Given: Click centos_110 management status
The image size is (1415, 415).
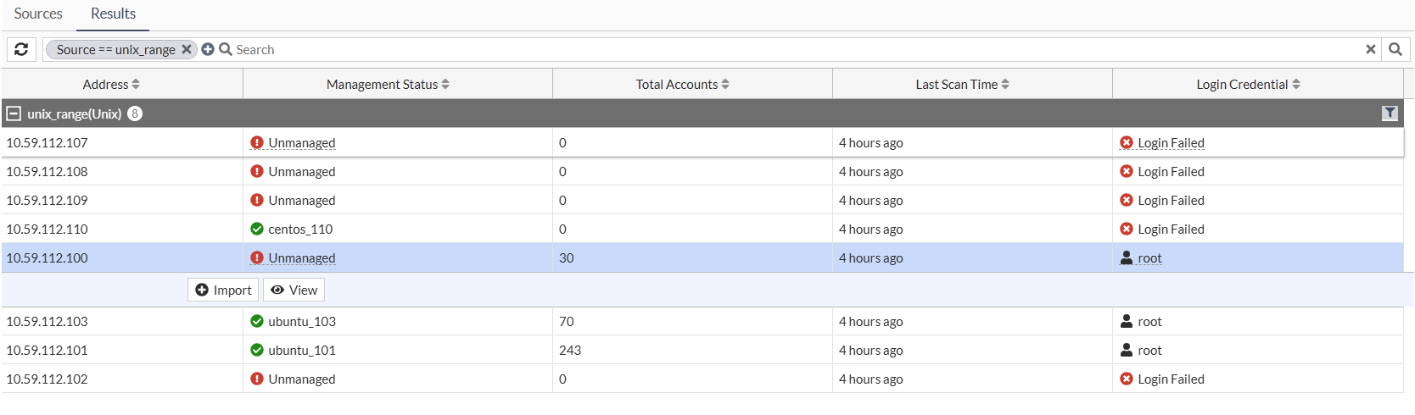Looking at the screenshot, I should (x=300, y=229).
